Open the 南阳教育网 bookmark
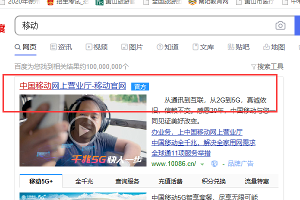Image resolution: width=300 pixels, height=200 pixels. (x=208, y=2)
